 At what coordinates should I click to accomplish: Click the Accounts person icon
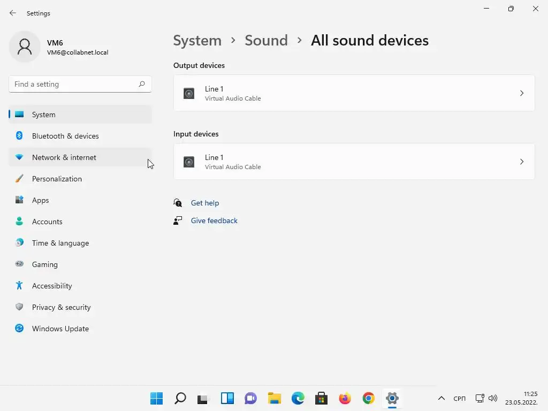click(x=19, y=222)
